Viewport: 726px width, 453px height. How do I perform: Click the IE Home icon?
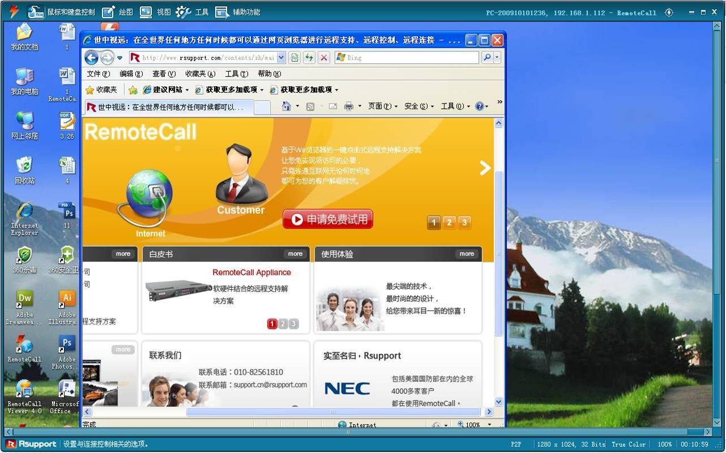tap(287, 106)
